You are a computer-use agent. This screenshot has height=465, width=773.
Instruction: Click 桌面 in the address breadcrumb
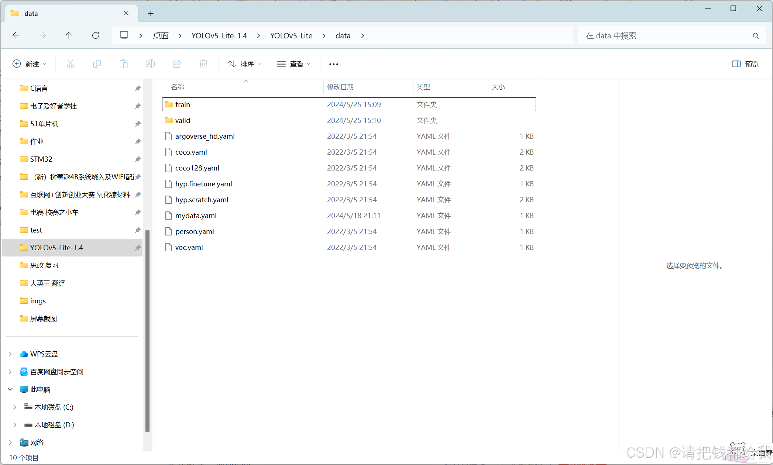tap(161, 36)
